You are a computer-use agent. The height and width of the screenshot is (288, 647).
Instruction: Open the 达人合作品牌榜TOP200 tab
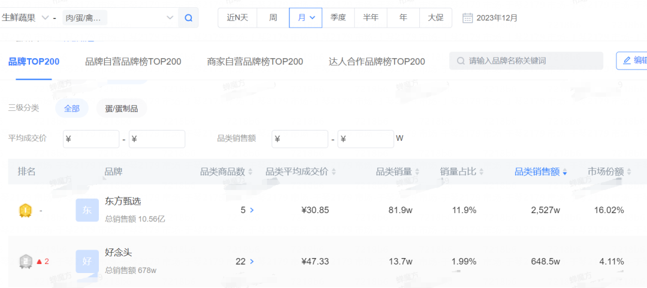377,62
